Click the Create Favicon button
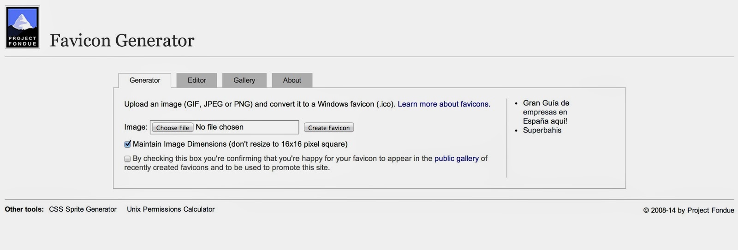The width and height of the screenshot is (738, 250). click(329, 128)
